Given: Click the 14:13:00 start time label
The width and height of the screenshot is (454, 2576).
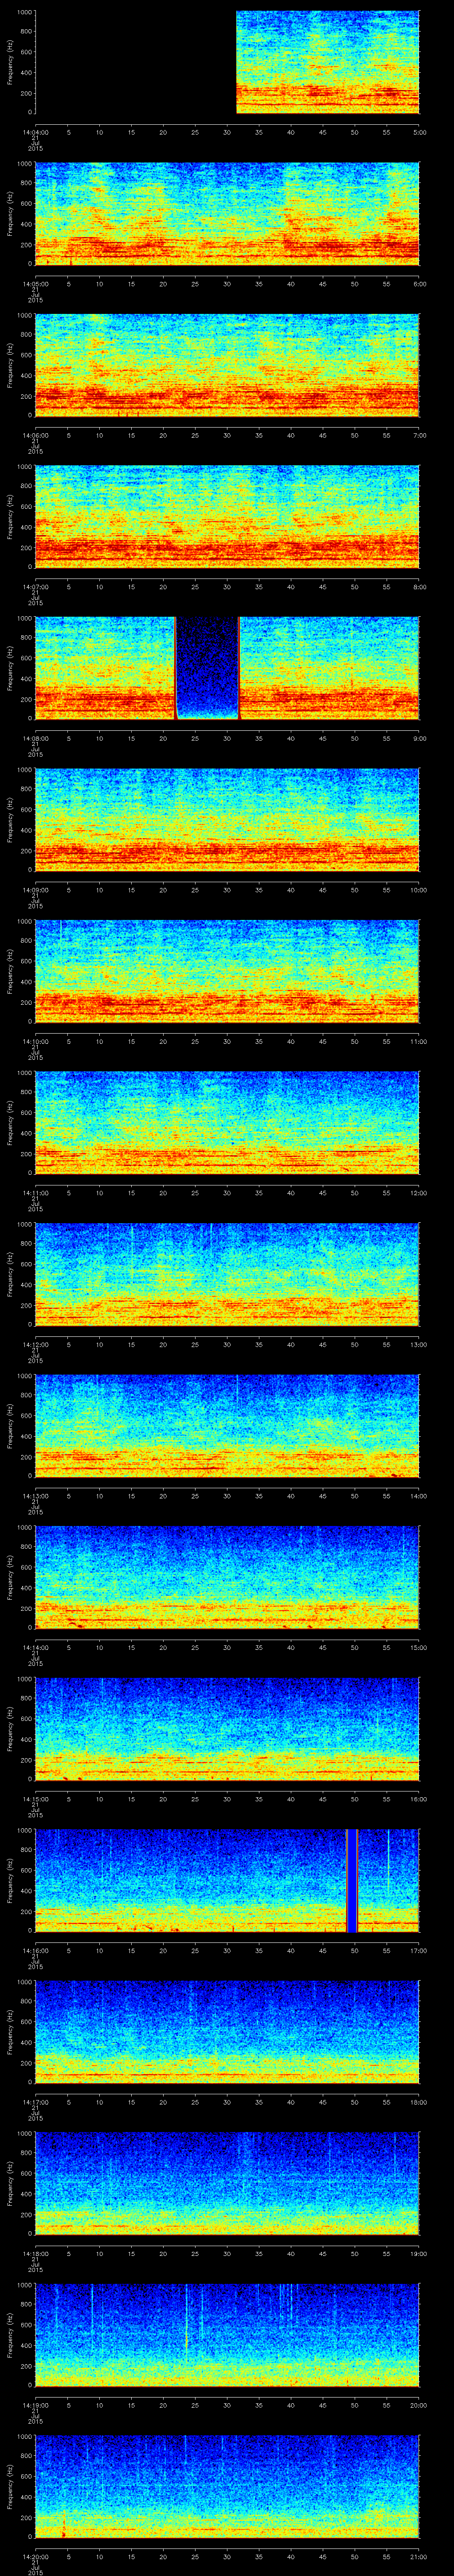Looking at the screenshot, I should (35, 1496).
